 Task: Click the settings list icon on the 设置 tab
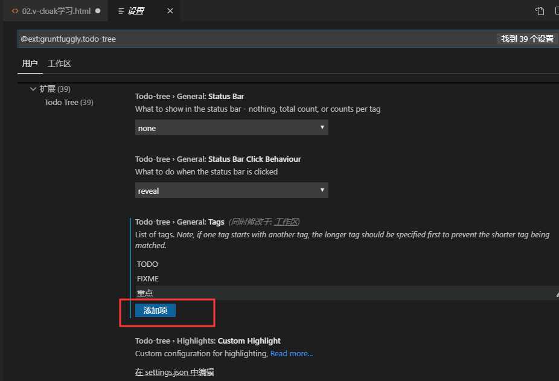(x=121, y=11)
